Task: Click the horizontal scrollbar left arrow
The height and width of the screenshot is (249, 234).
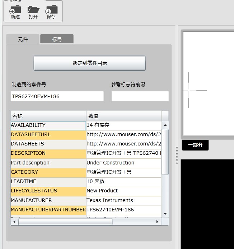Action: [14, 222]
